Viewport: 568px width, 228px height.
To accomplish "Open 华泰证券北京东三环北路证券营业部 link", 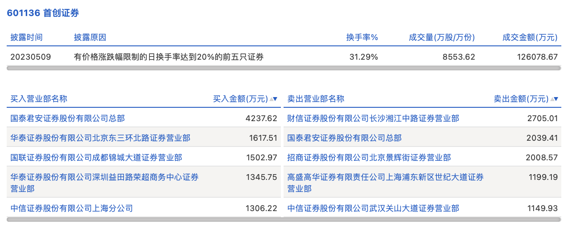I will pyautogui.click(x=100, y=138).
